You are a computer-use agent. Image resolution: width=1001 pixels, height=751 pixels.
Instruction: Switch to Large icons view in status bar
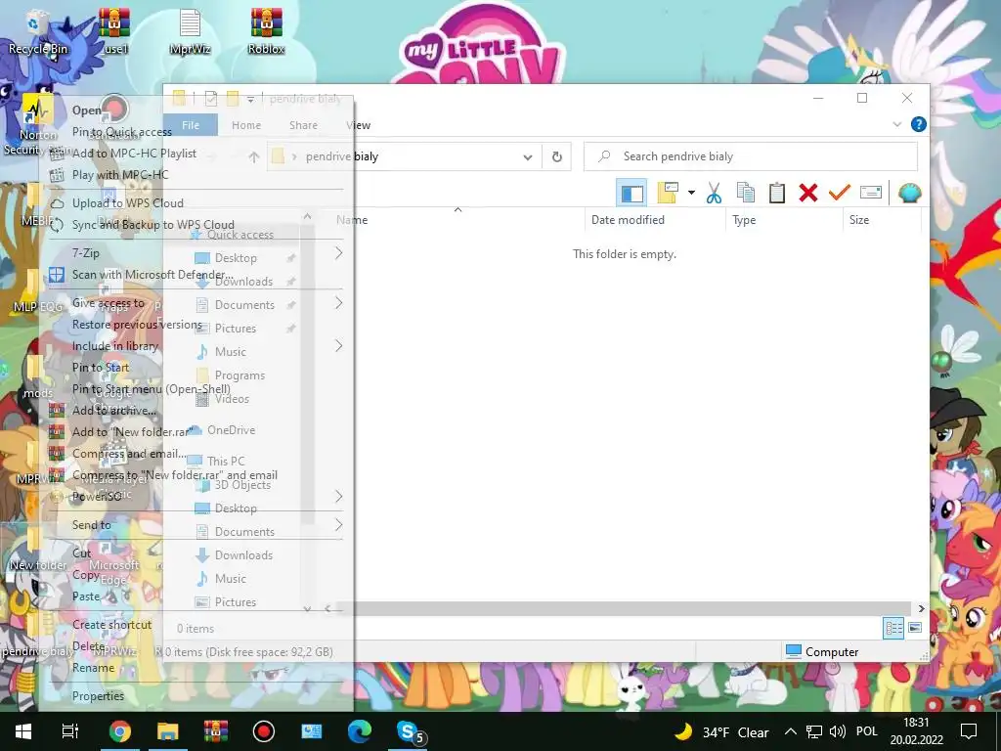tap(915, 628)
